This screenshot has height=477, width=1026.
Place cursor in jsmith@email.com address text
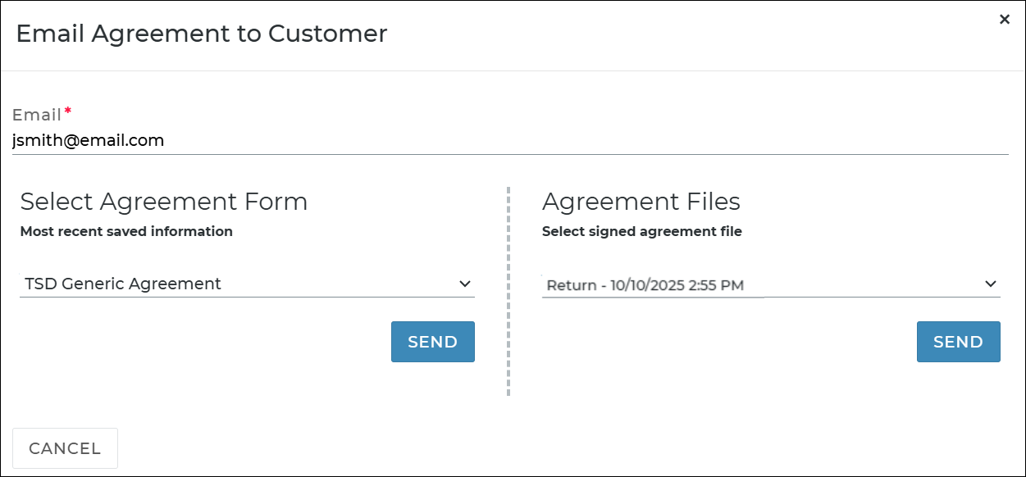click(x=89, y=141)
